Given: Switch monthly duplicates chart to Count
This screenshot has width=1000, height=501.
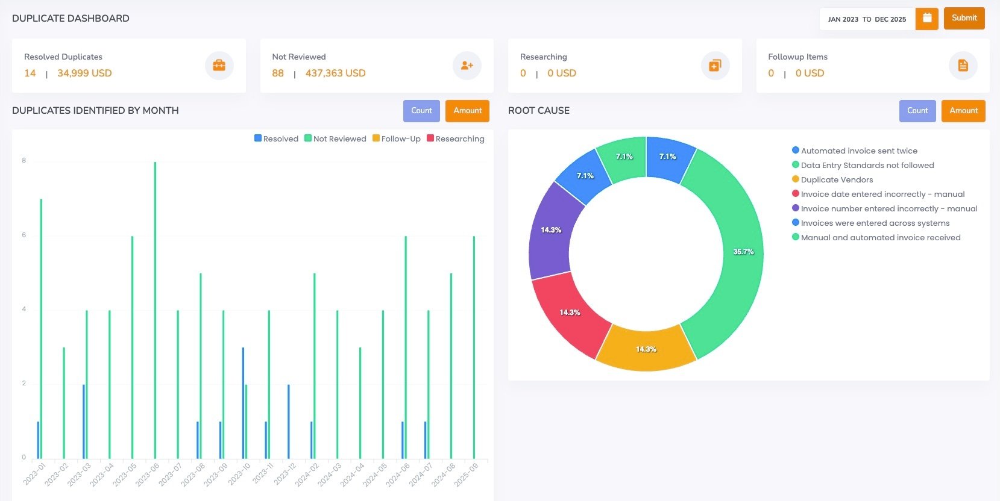Looking at the screenshot, I should [421, 111].
